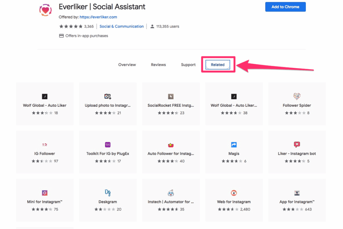Click the 35 rating count on Instech
This screenshot has width=343, height=229.
pyautogui.click(x=182, y=209)
